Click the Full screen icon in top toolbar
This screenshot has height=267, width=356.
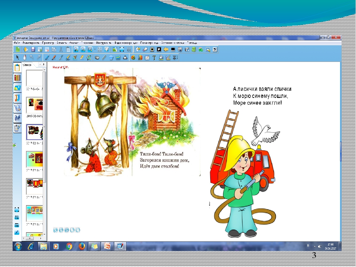(x=122, y=49)
